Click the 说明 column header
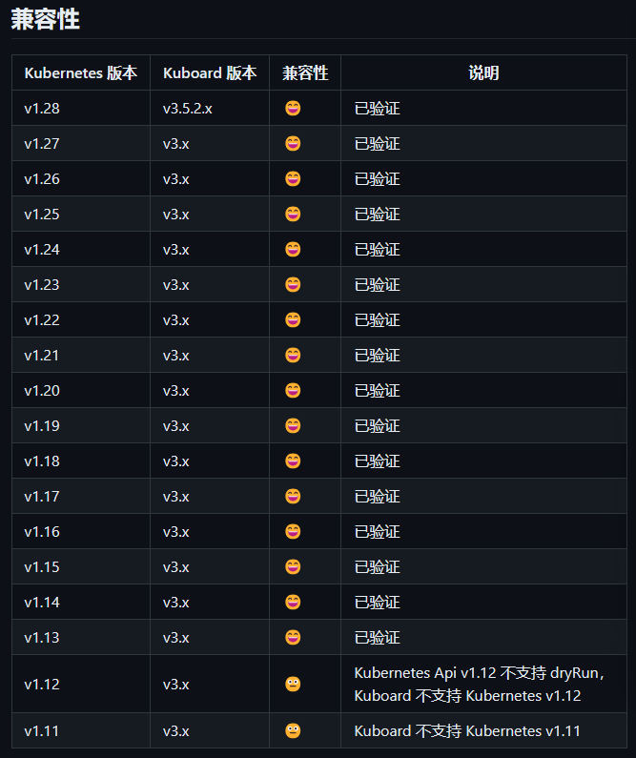The image size is (636, 758). tap(483, 73)
